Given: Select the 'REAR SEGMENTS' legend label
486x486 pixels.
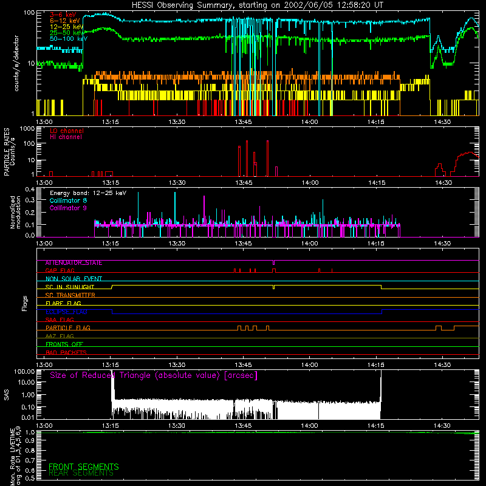Looking at the screenshot, I should [x=81, y=473].
